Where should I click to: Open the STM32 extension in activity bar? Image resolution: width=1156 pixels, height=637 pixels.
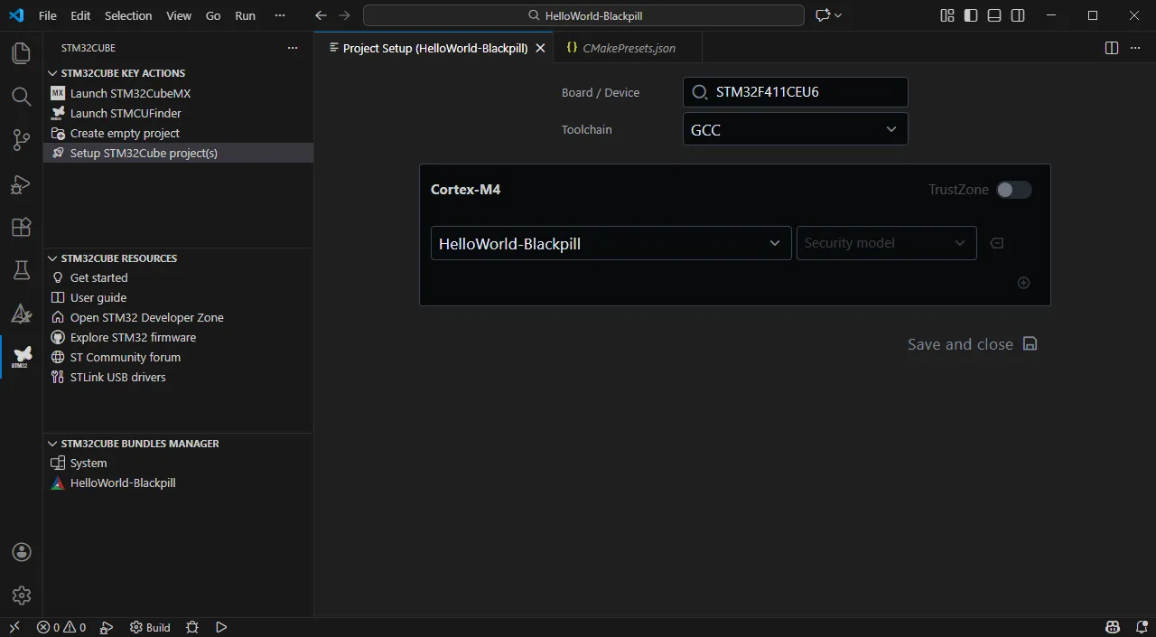22,357
